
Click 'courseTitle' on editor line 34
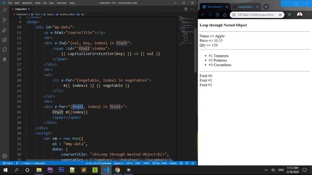pyautogui.click(x=73, y=155)
